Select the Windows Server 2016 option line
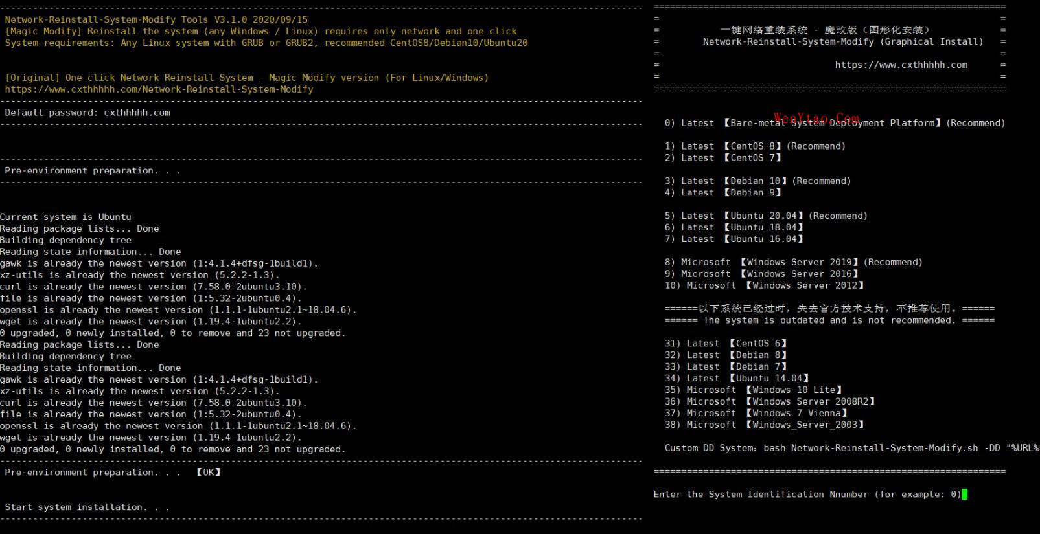The width and height of the screenshot is (1040, 534). click(x=761, y=274)
